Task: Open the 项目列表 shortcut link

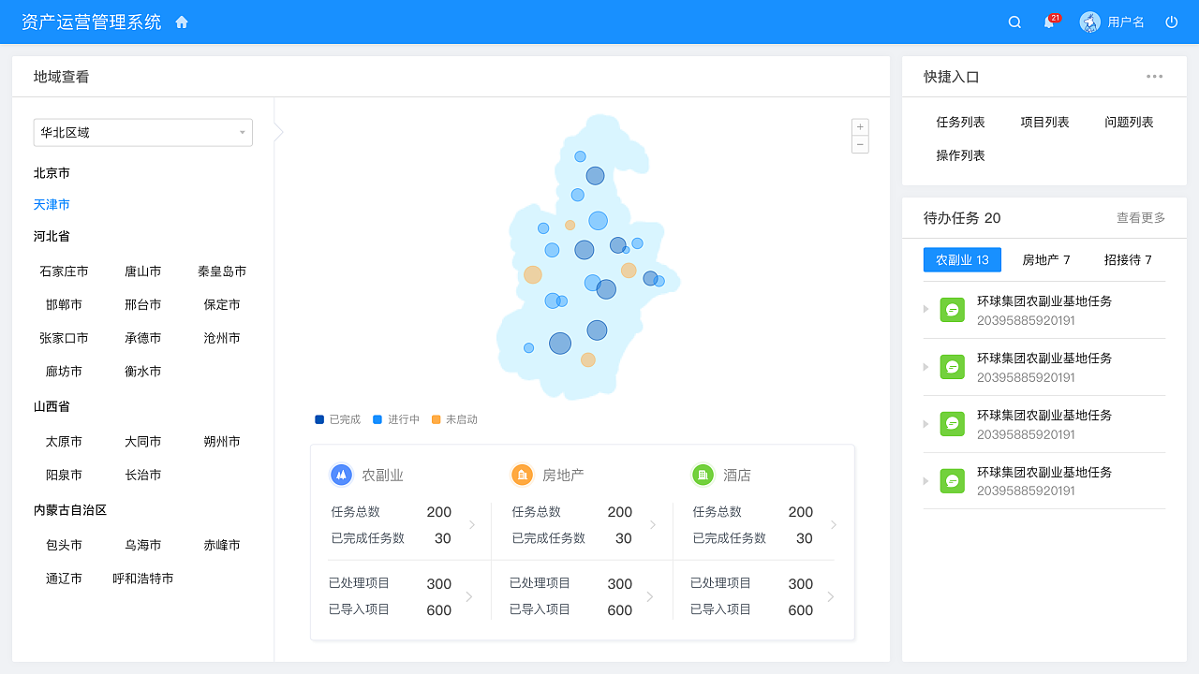Action: coord(1044,121)
